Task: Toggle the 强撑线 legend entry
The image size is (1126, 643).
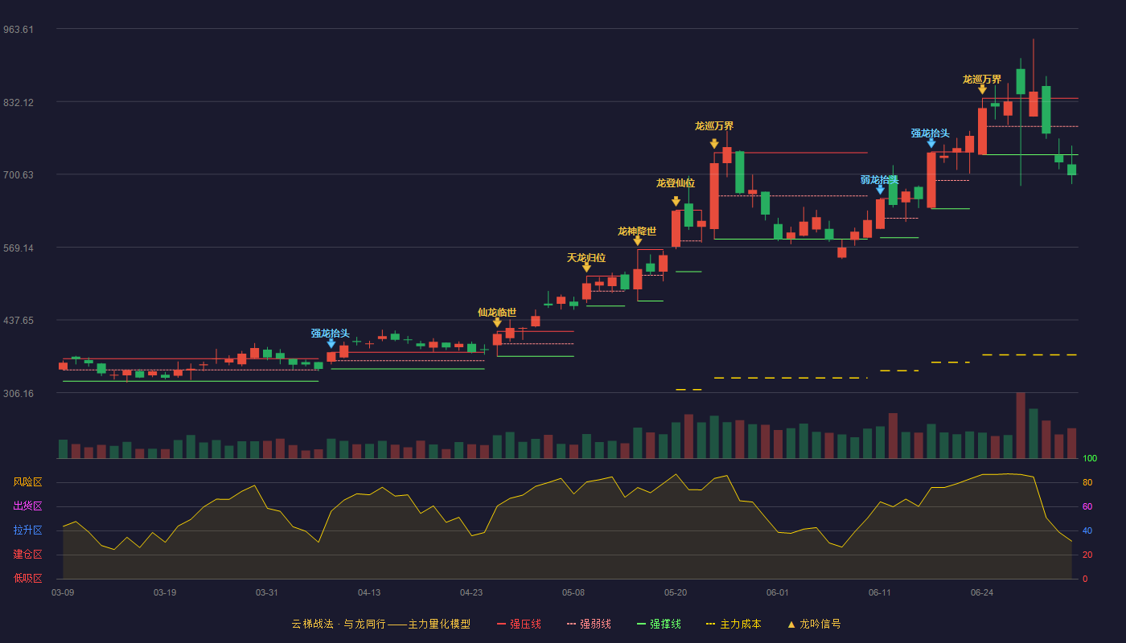Action: click(659, 624)
